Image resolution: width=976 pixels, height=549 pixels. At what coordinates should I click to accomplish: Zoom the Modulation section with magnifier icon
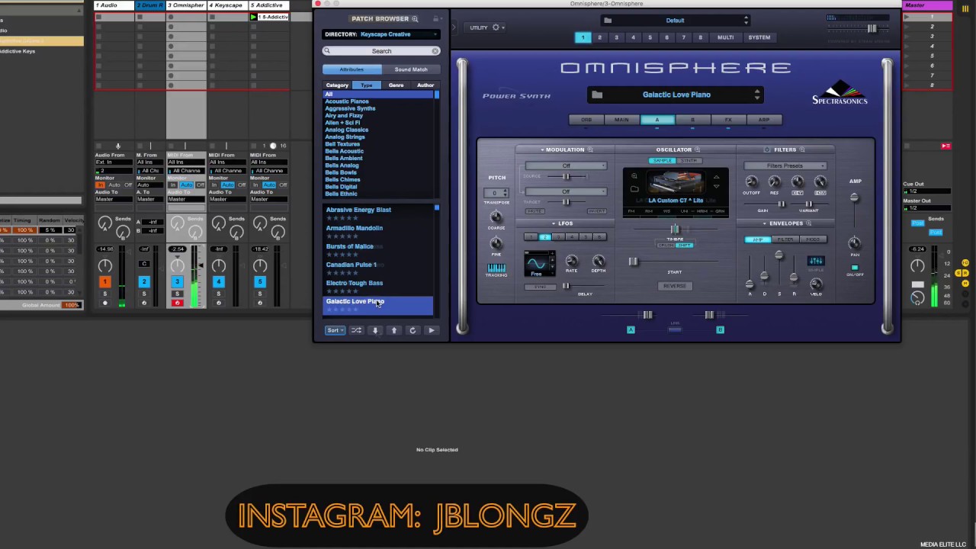tap(590, 149)
